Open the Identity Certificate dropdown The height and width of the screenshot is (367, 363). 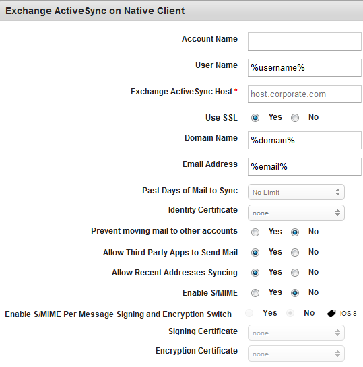click(296, 213)
